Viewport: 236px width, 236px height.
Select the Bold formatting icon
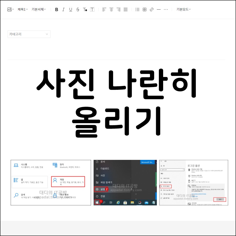pyautogui.click(x=57, y=9)
